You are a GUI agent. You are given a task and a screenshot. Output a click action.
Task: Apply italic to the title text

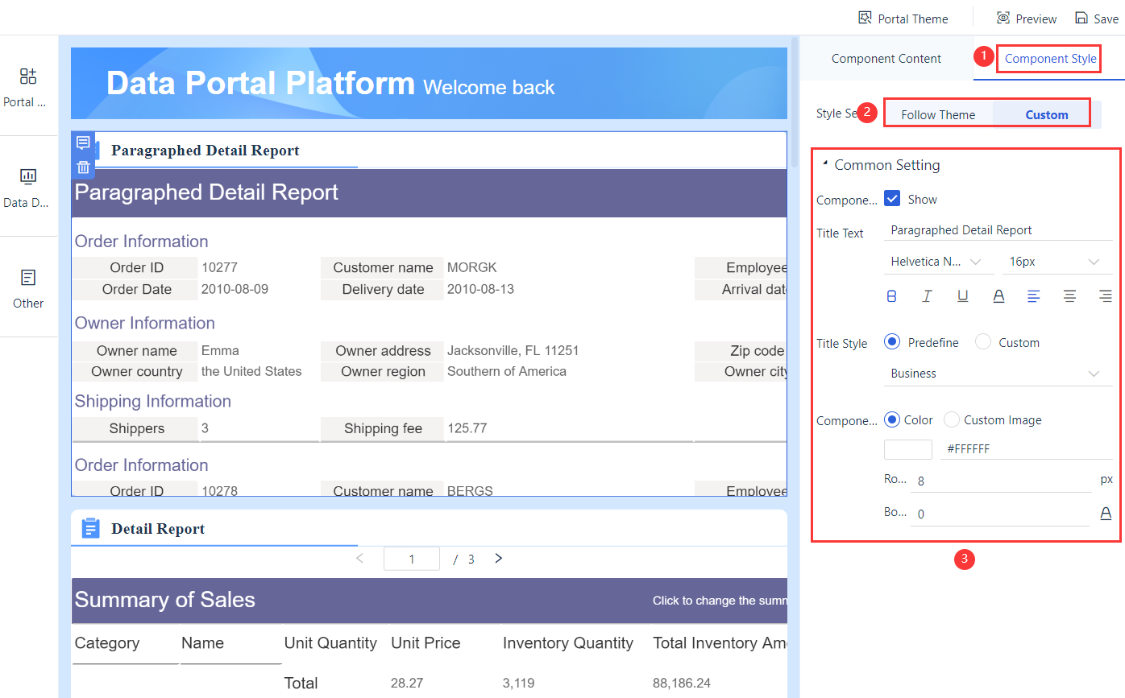point(927,295)
